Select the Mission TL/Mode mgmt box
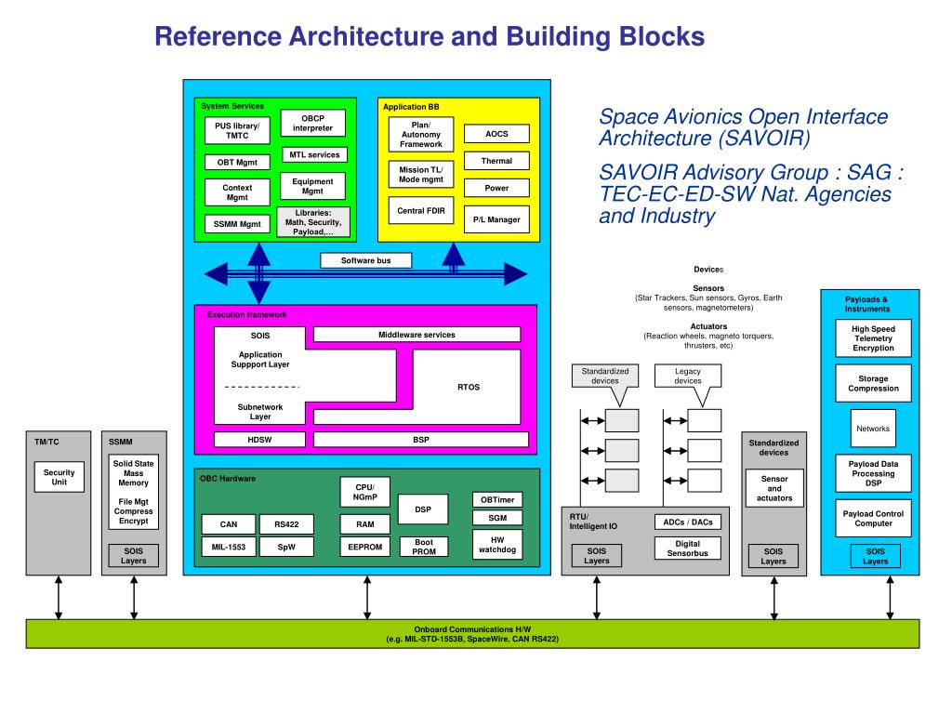 coord(421,175)
